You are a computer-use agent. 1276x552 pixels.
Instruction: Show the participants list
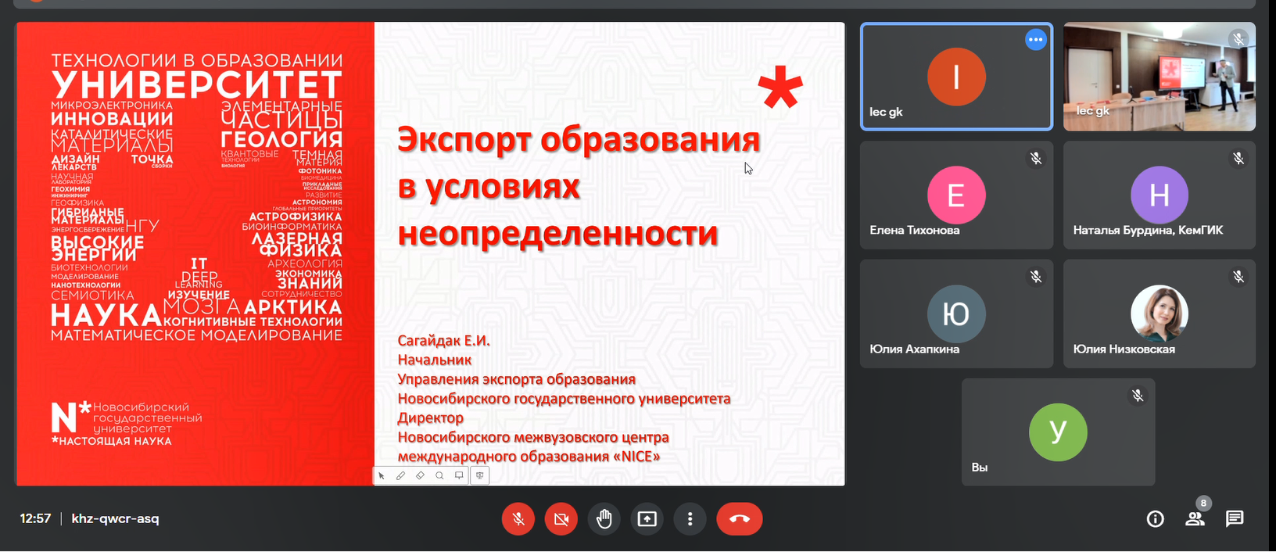click(x=1195, y=519)
